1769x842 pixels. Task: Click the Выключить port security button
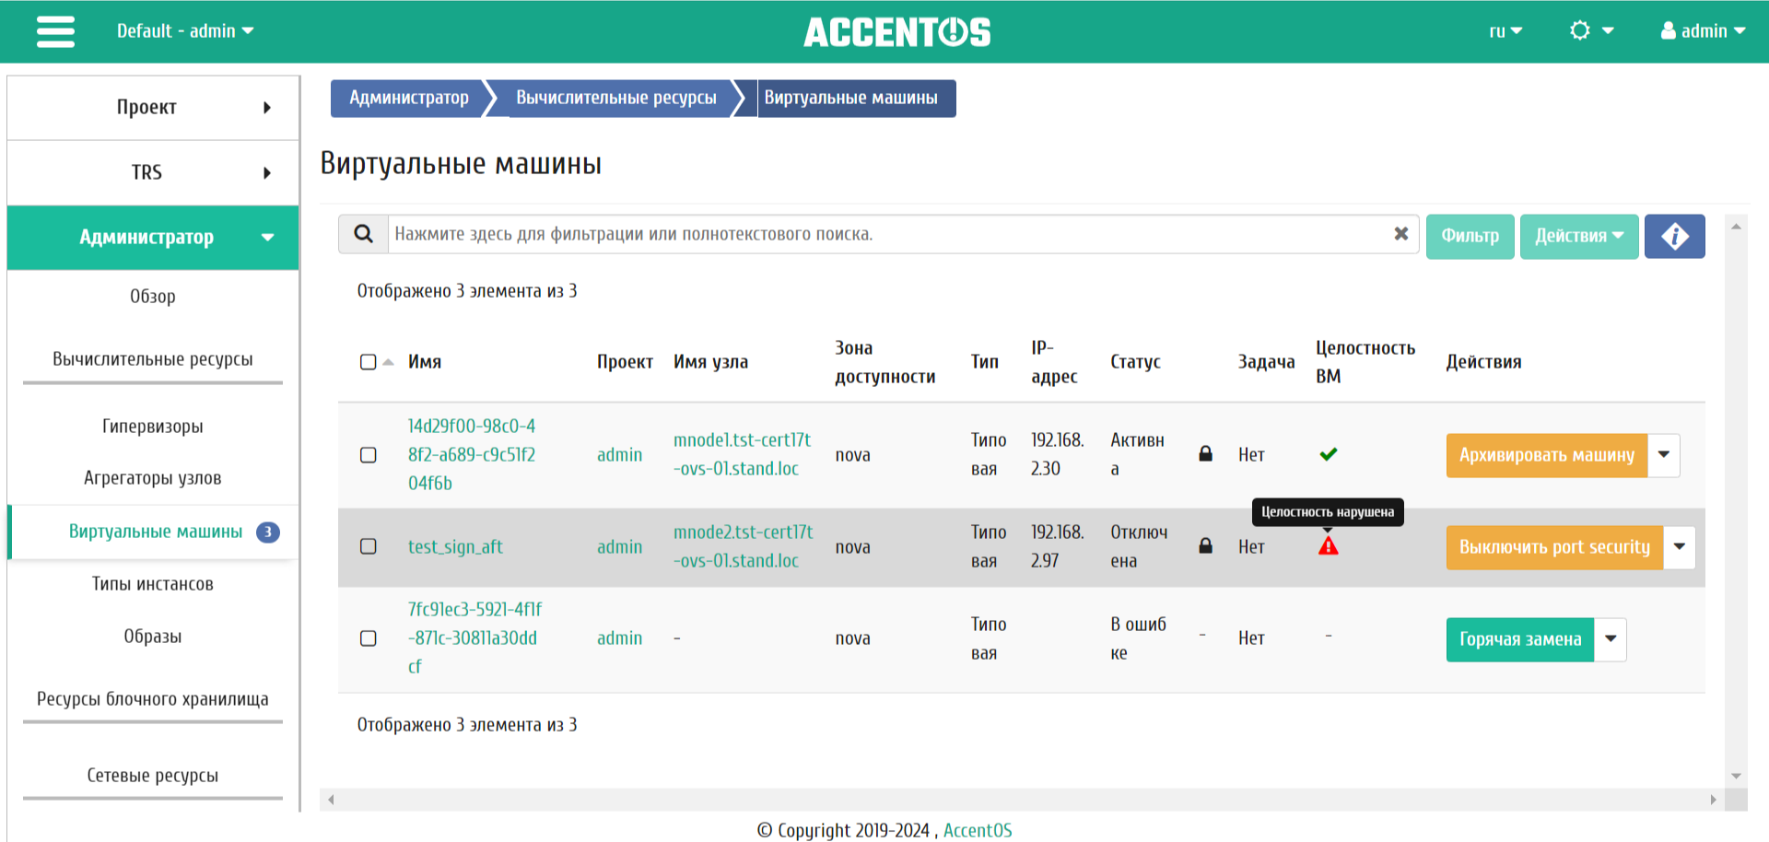pos(1554,547)
